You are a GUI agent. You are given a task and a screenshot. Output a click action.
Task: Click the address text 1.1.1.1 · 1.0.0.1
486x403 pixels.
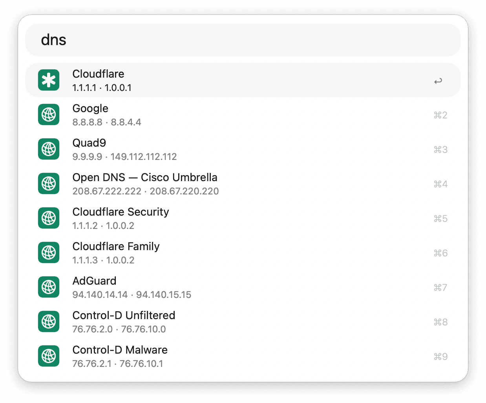pos(102,88)
